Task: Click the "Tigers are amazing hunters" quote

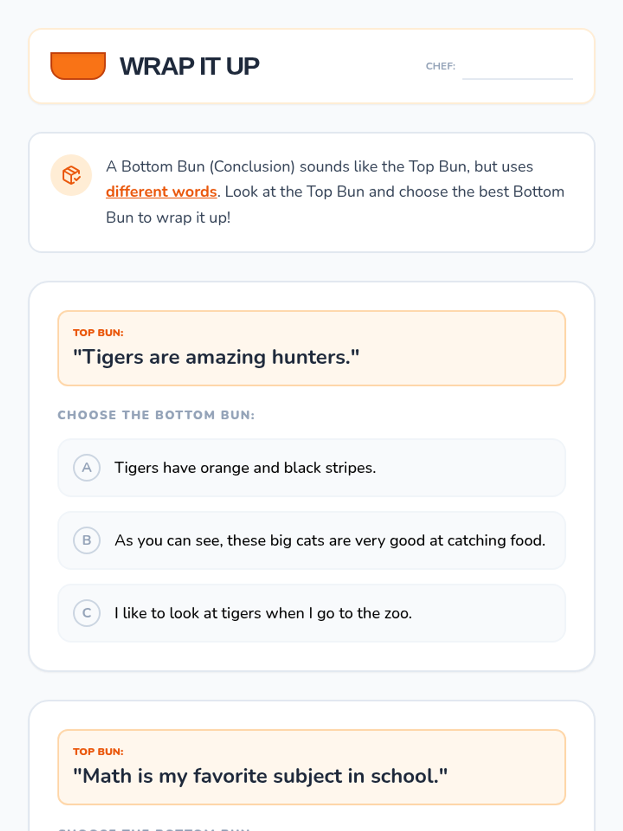Action: click(216, 357)
